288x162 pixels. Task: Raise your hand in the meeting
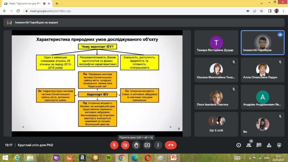(136, 145)
